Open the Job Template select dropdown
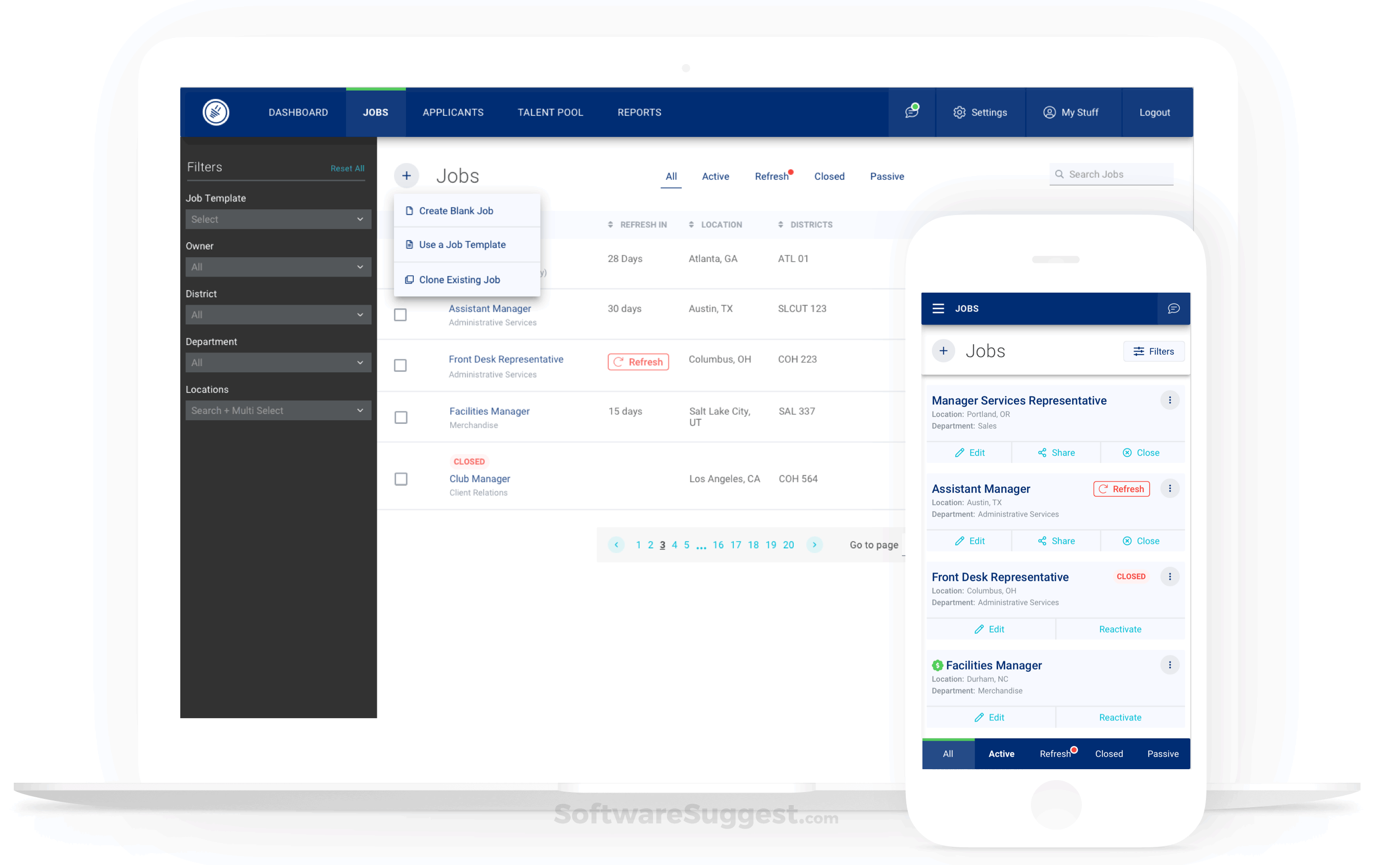1392x865 pixels. coord(278,219)
